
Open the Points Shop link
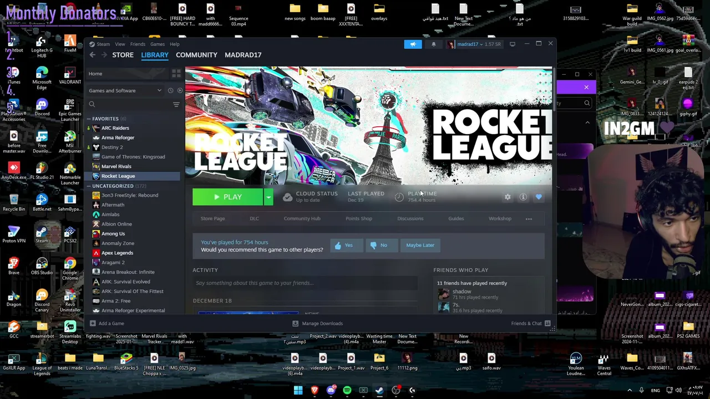tap(359, 218)
